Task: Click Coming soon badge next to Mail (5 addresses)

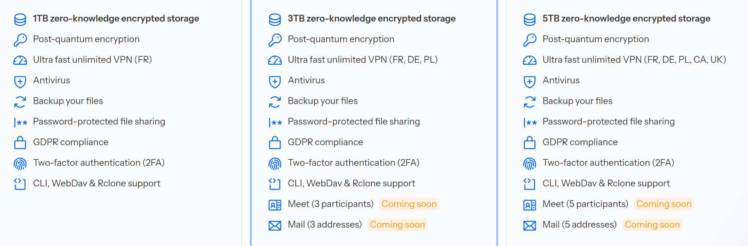Action: tap(652, 225)
